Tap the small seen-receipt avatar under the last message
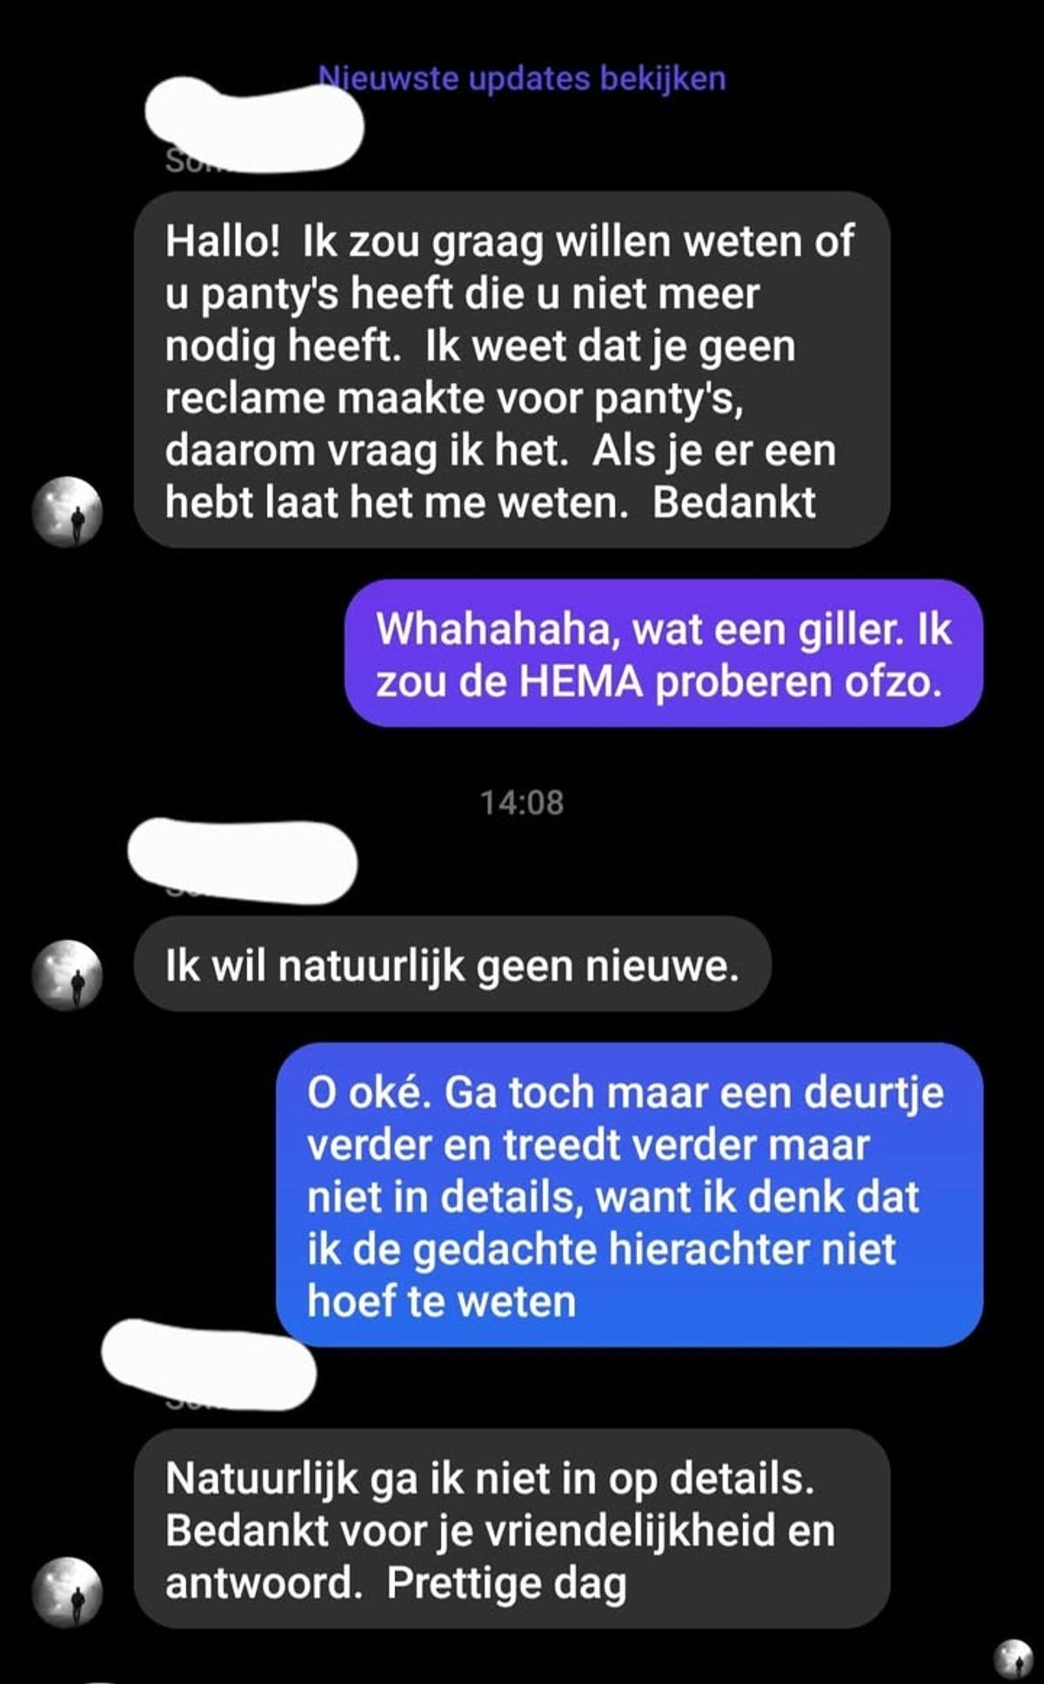 1014,1657
